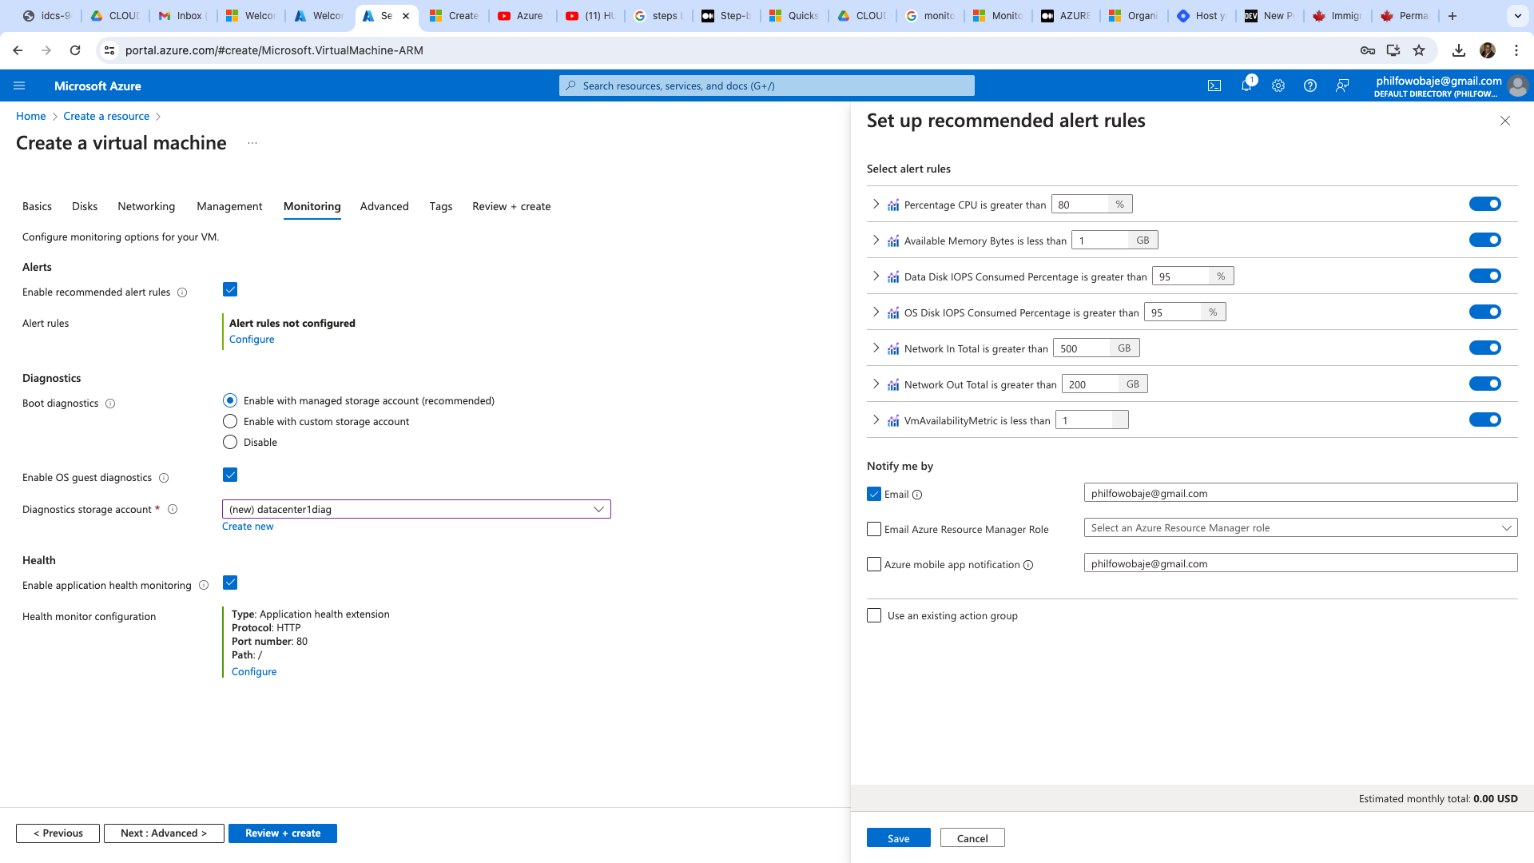Disable the Network Out Total alert toggle

1484,384
